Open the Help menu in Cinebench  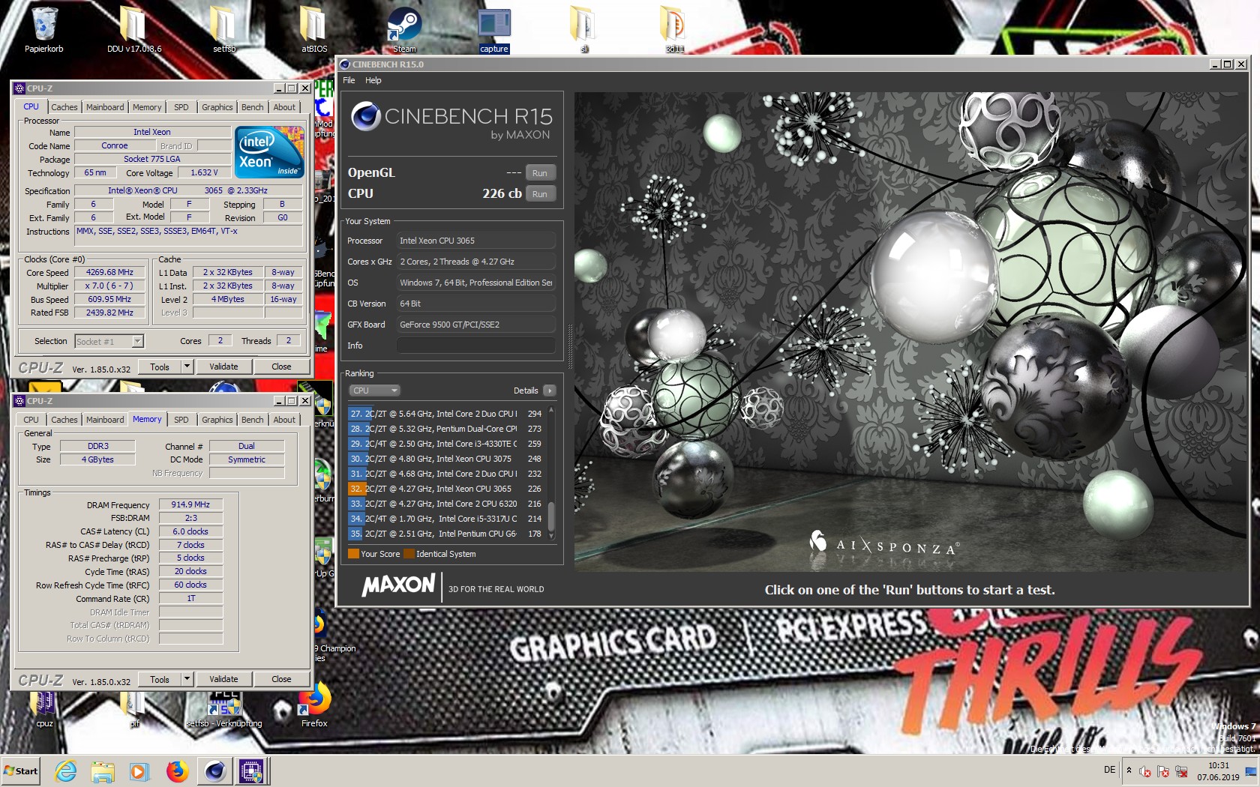(x=373, y=80)
